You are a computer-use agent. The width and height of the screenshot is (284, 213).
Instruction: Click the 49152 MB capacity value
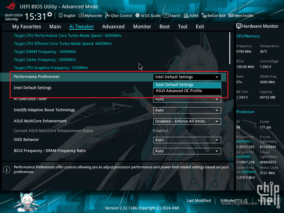[268, 97]
